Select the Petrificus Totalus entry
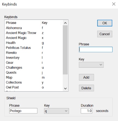The width and height of the screenshot is (118, 121). 33,48
